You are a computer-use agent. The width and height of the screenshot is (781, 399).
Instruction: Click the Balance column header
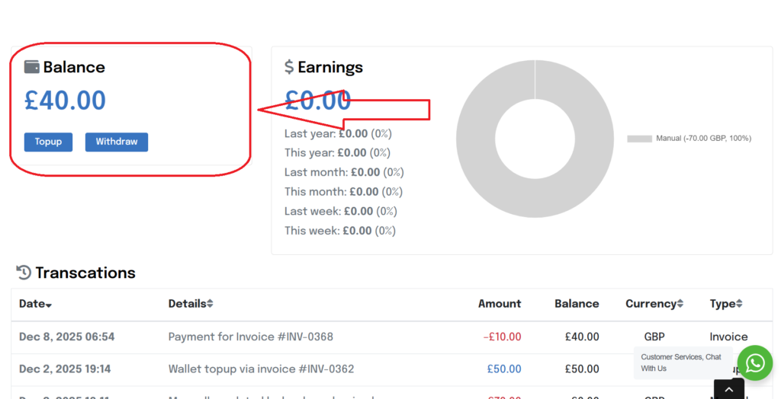pyautogui.click(x=577, y=304)
